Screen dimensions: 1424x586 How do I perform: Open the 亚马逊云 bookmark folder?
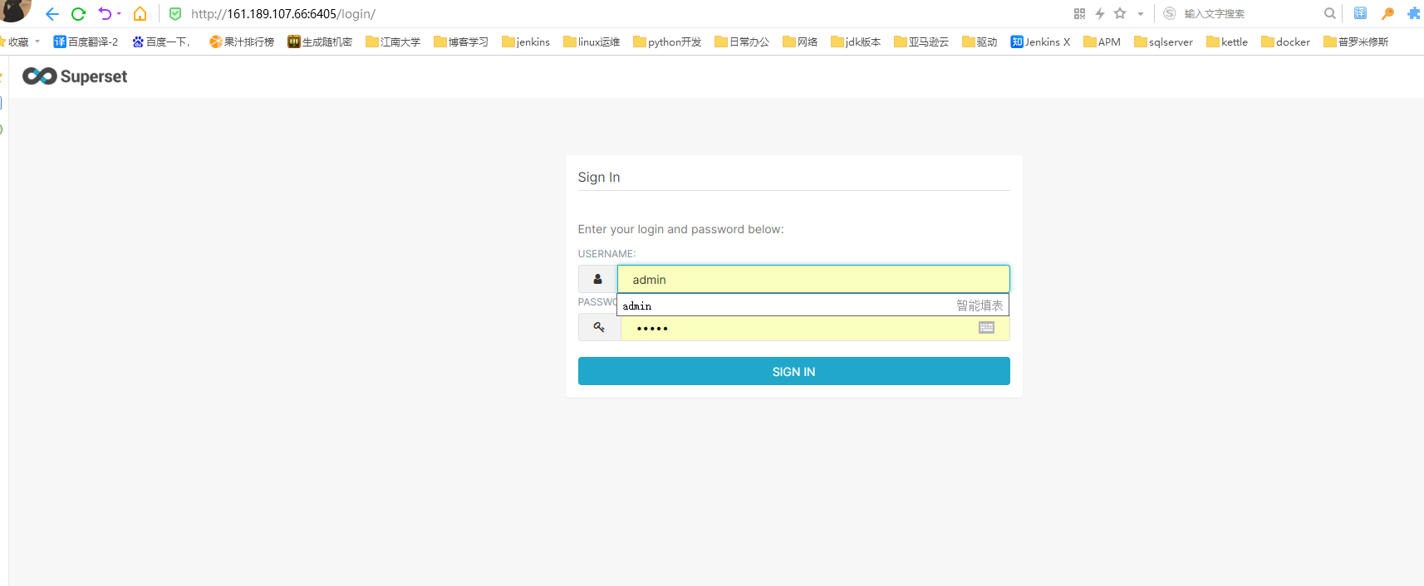tap(921, 42)
